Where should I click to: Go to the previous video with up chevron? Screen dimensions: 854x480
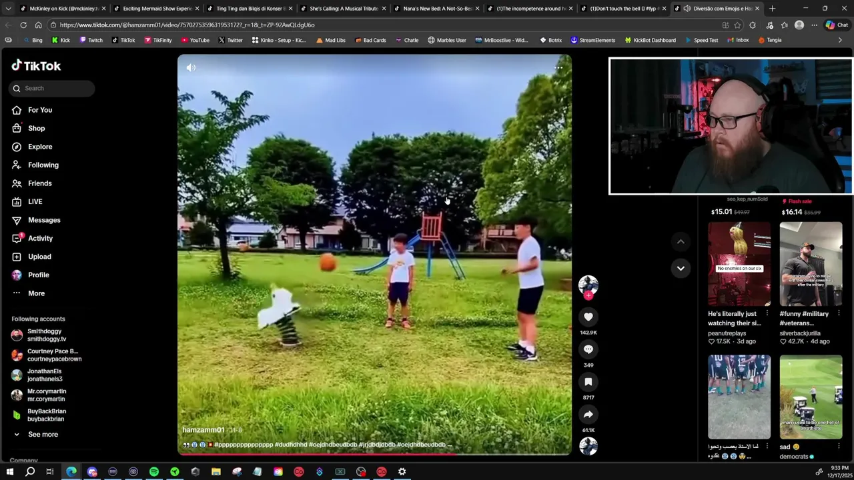681,241
